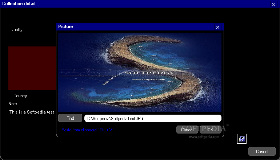Viewport: 280px width, 160px height.
Task: Click the Quality ellipsis button
Action: (x=27, y=30)
